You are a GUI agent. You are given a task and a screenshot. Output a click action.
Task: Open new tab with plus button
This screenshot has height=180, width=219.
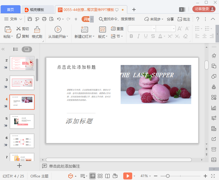pos(134,10)
